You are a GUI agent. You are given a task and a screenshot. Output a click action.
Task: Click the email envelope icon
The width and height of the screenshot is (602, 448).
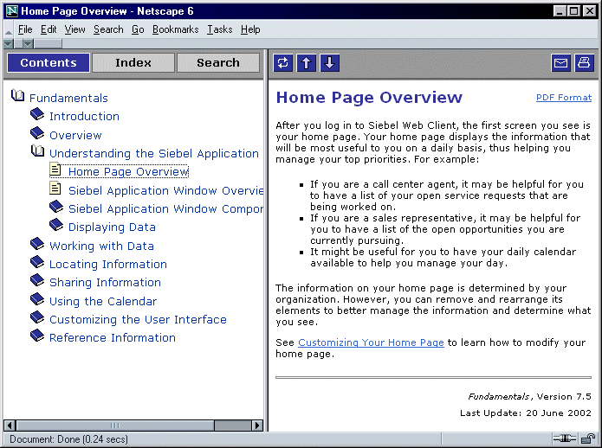pyautogui.click(x=561, y=63)
